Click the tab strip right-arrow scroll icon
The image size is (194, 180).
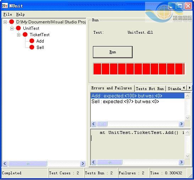(189, 88)
